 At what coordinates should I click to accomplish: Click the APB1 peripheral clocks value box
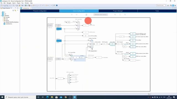133,44
